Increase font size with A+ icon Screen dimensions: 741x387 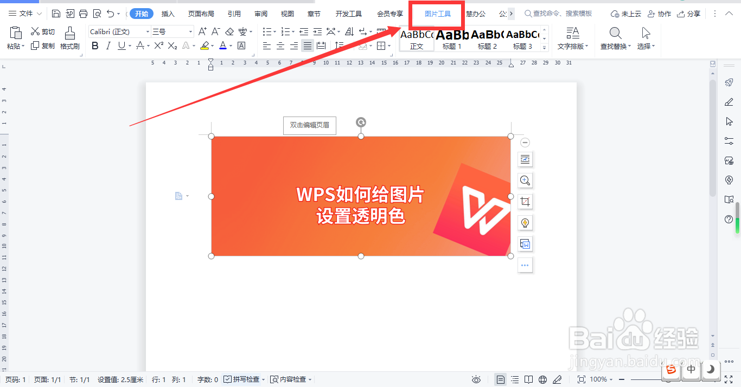(202, 31)
